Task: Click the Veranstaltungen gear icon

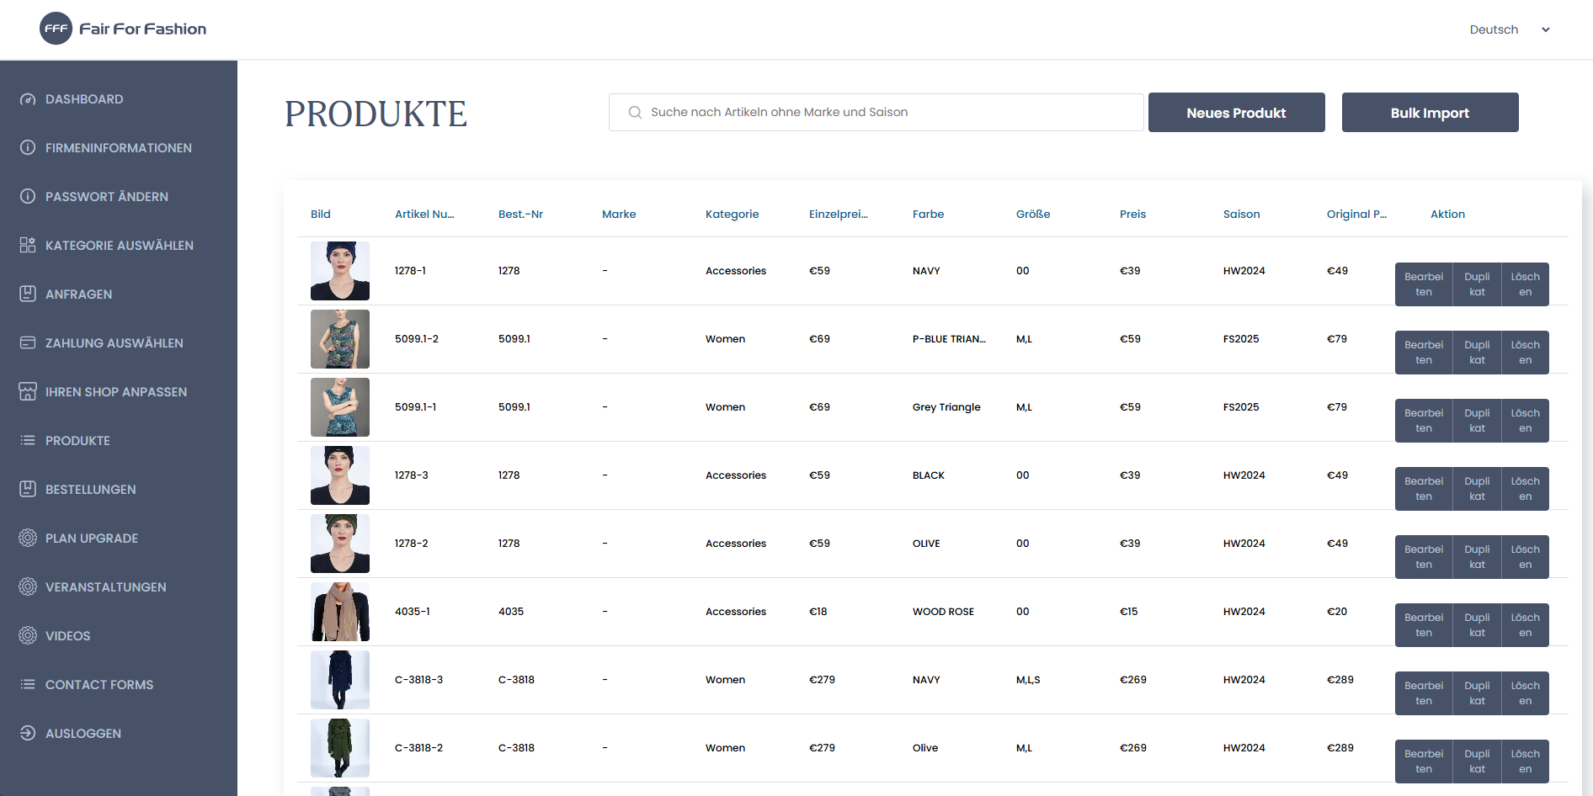Action: click(28, 587)
